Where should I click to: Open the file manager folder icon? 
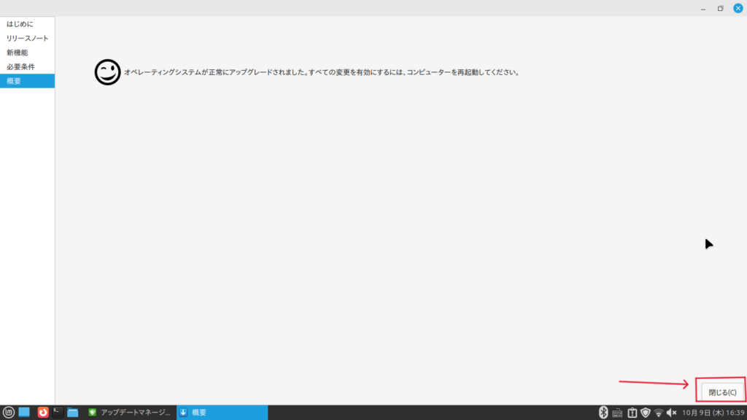[73, 413]
